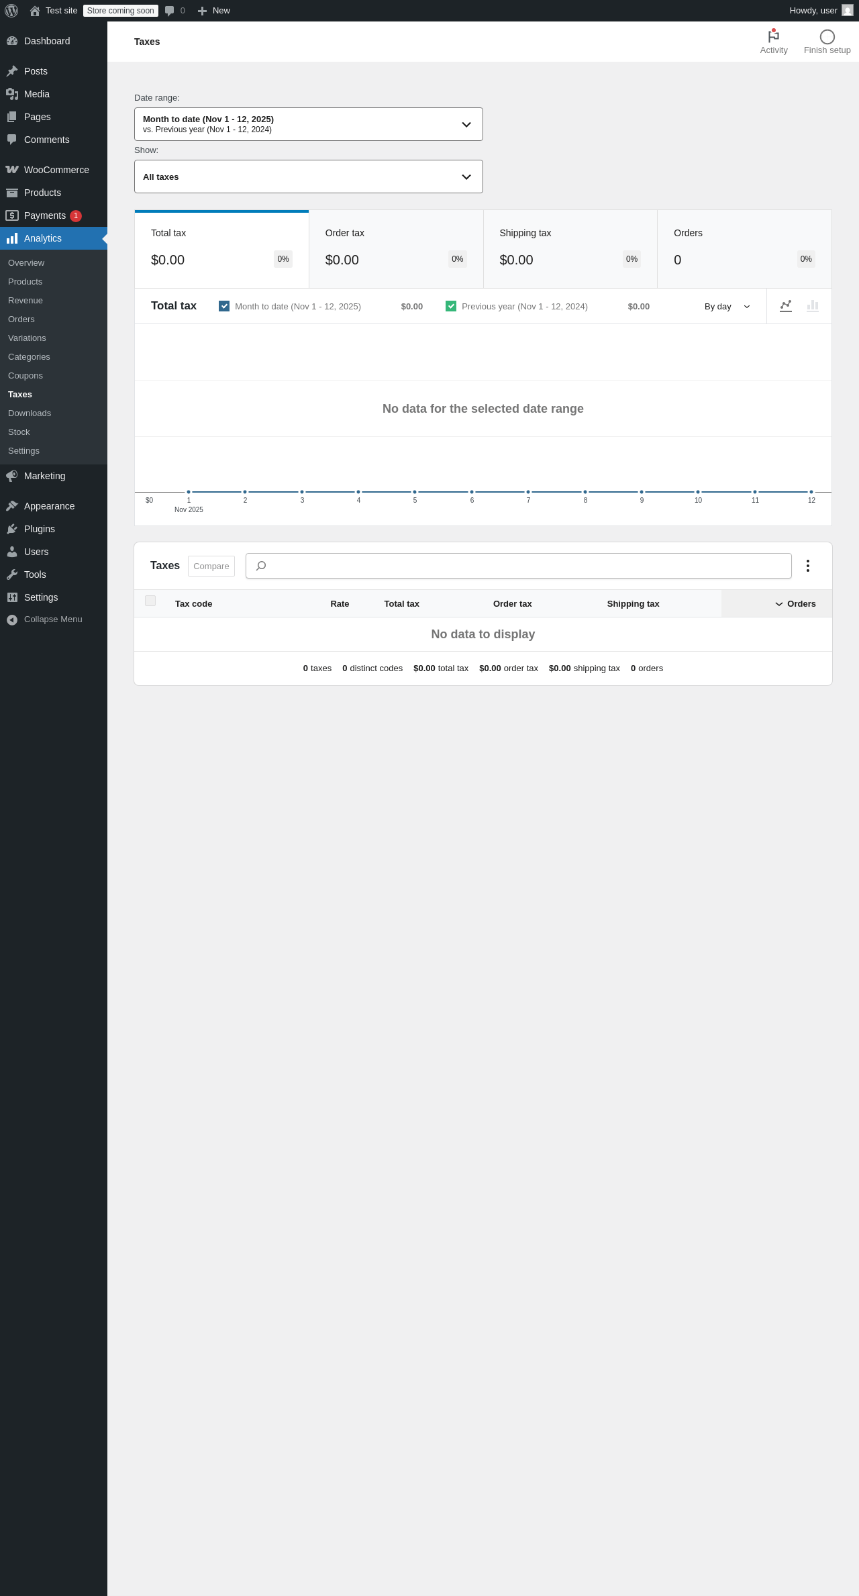859x1596 pixels.
Task: Click the Compare button in Taxes table
Action: [211, 566]
